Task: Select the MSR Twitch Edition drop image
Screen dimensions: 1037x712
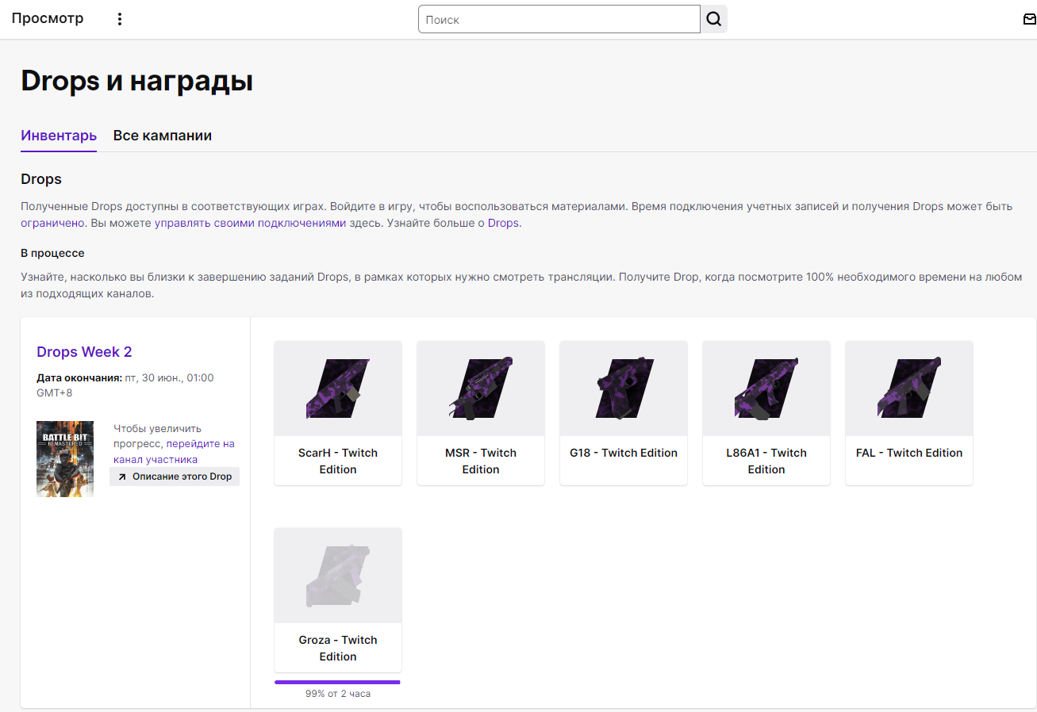Action: [481, 389]
